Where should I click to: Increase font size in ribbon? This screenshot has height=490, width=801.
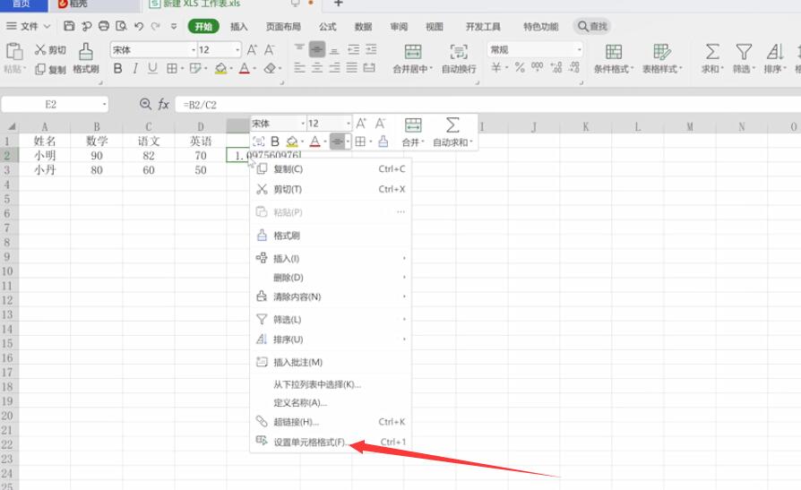252,49
